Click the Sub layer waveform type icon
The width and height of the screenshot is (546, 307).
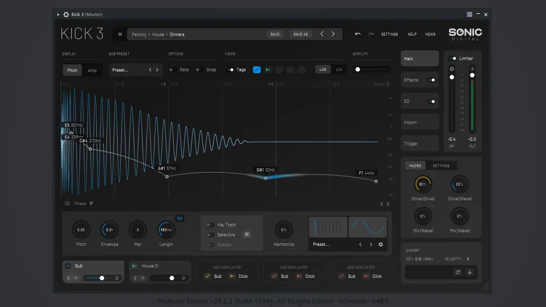click(x=68, y=266)
